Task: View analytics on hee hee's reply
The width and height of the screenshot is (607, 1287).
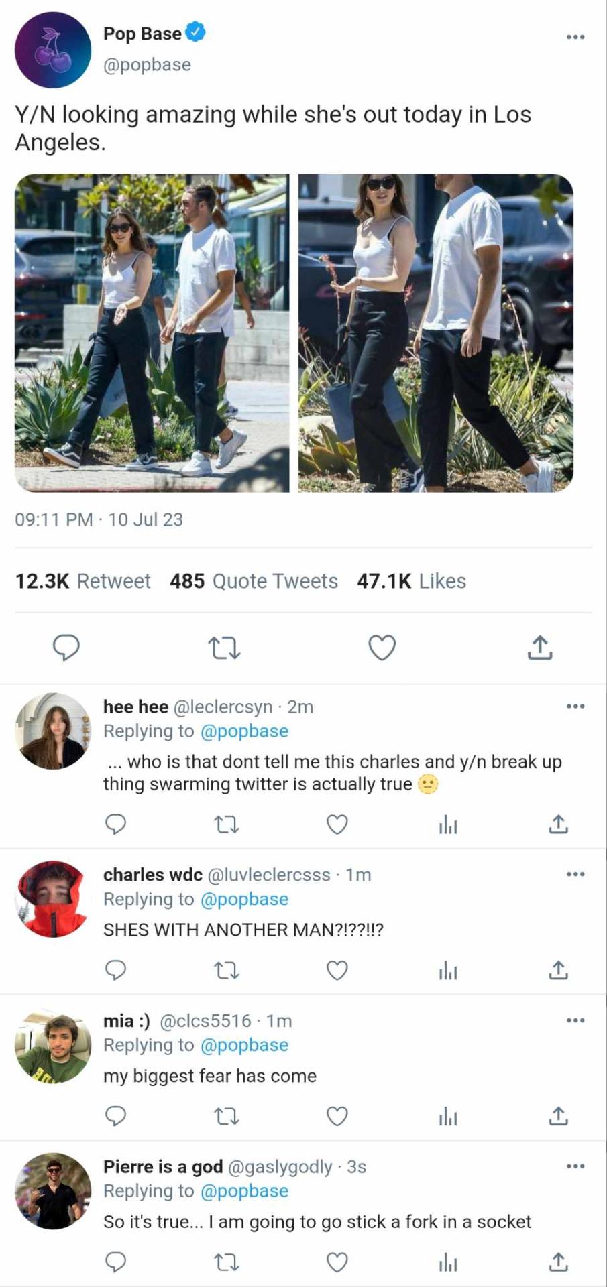Action: click(x=448, y=824)
